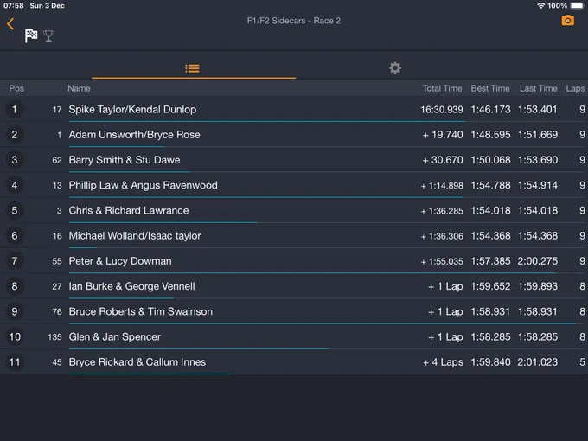Click competitor number 135
Image resolution: width=588 pixels, height=441 pixels.
pyautogui.click(x=54, y=336)
